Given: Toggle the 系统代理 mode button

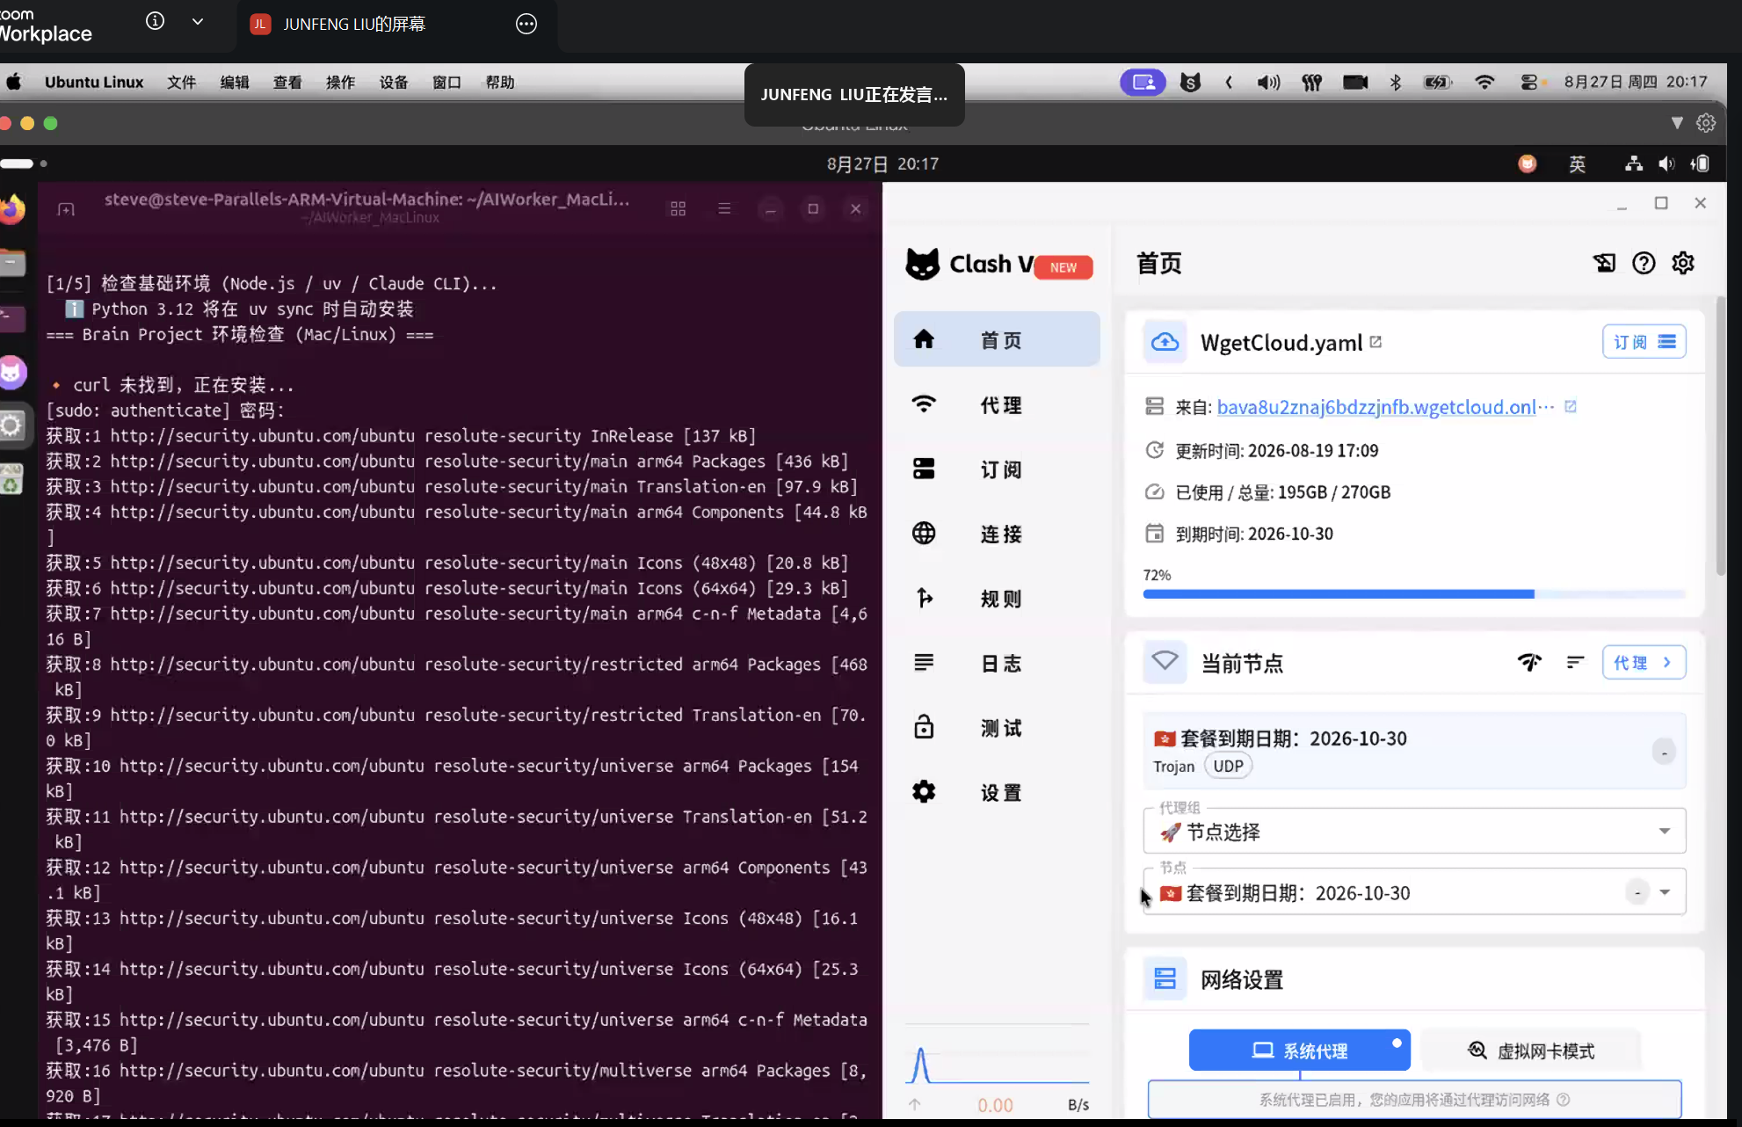Looking at the screenshot, I should point(1300,1050).
